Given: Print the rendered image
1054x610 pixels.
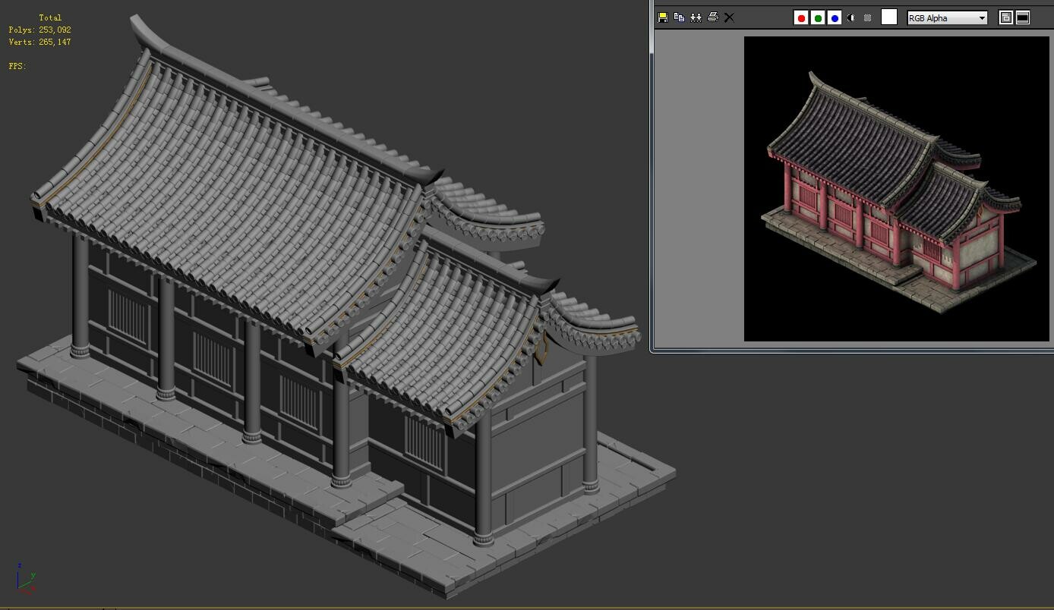Looking at the screenshot, I should [713, 17].
